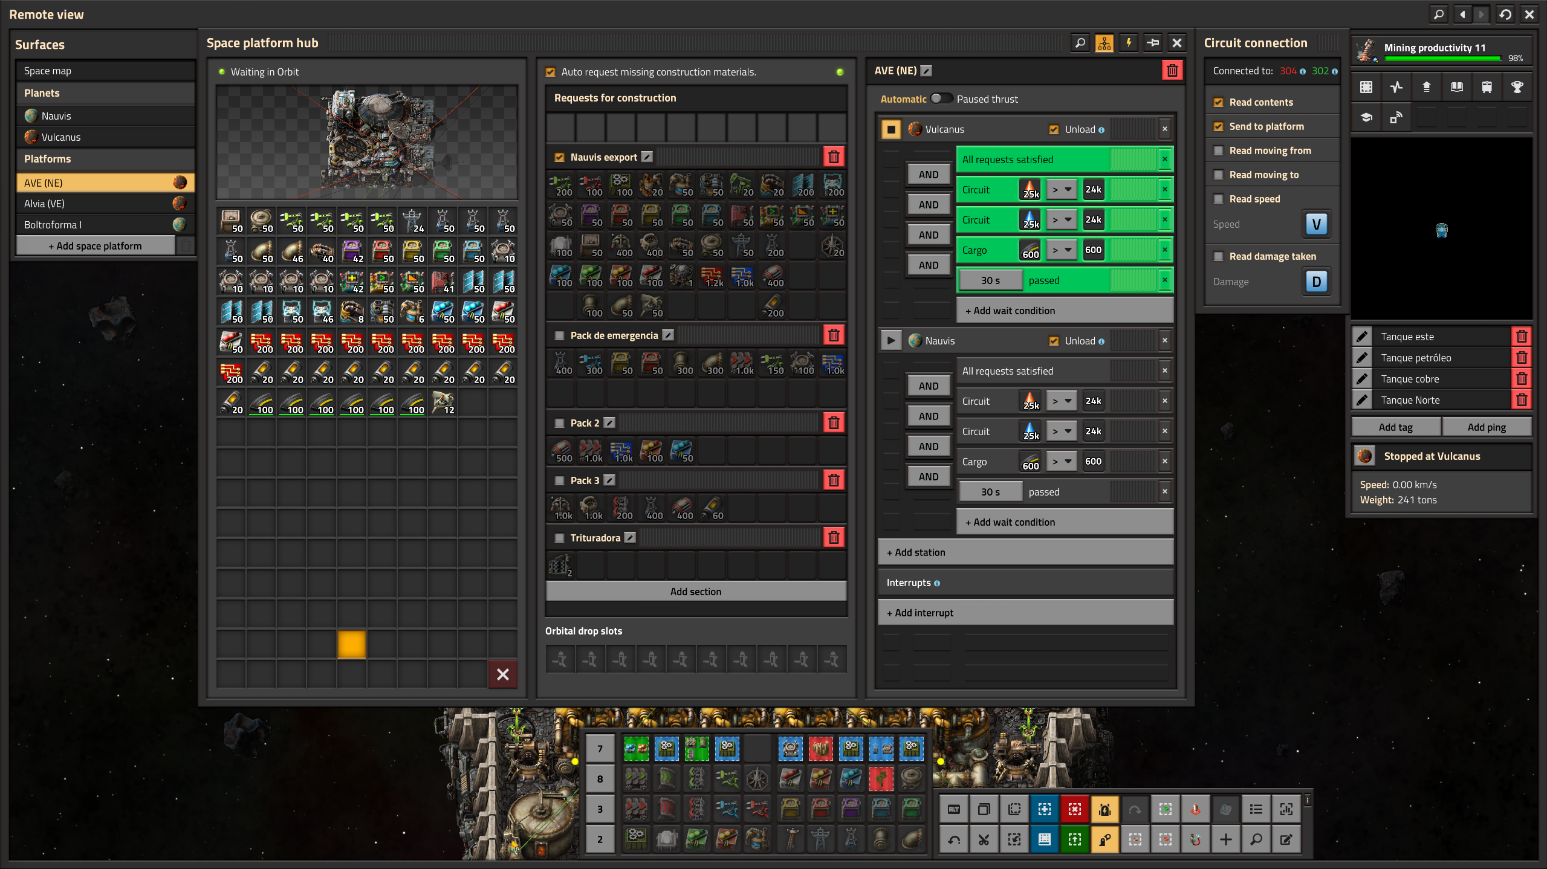This screenshot has width=1547, height=869.
Task: Click + Add space platform button
Action: [96, 246]
